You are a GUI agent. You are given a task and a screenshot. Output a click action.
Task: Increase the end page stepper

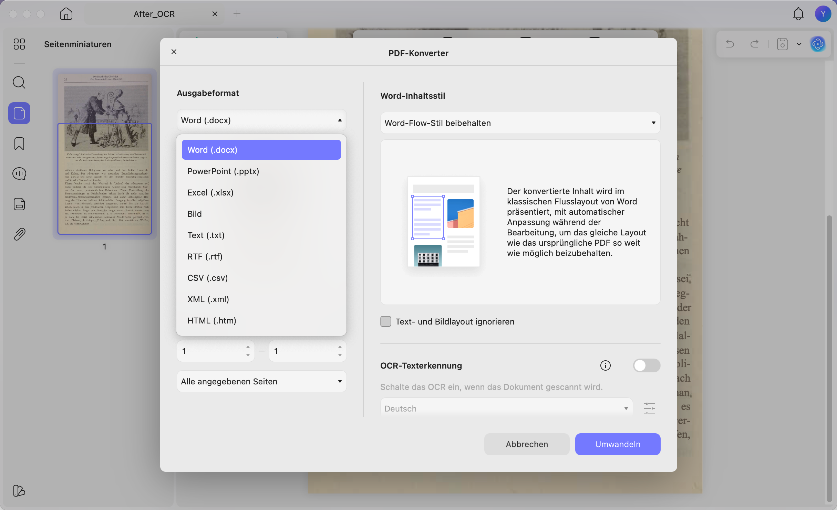pos(340,347)
